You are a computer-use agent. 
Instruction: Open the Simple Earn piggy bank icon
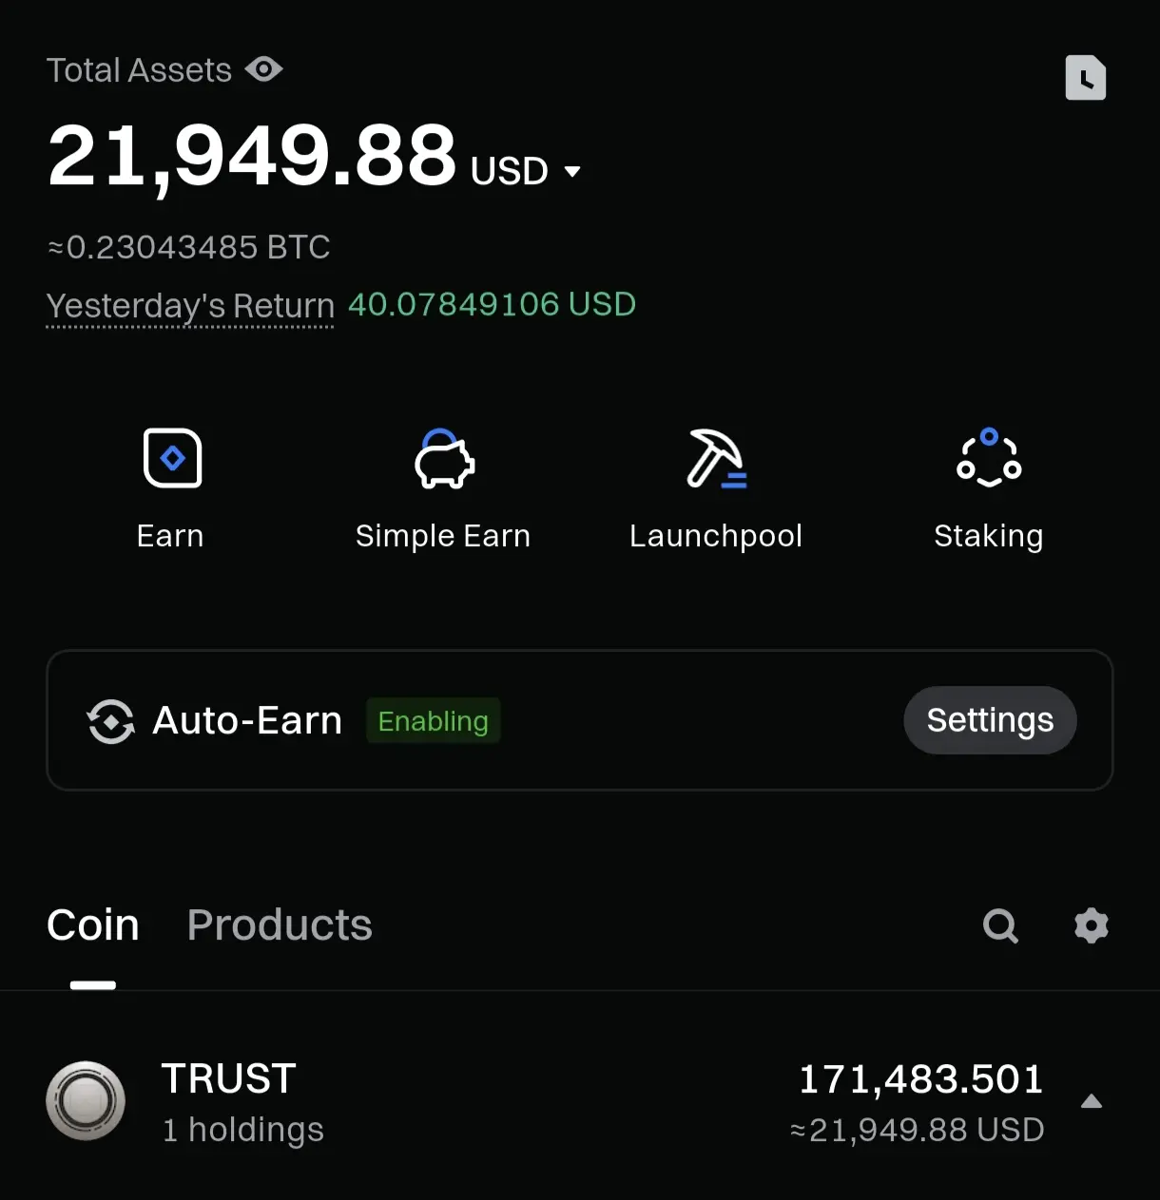pyautogui.click(x=444, y=458)
